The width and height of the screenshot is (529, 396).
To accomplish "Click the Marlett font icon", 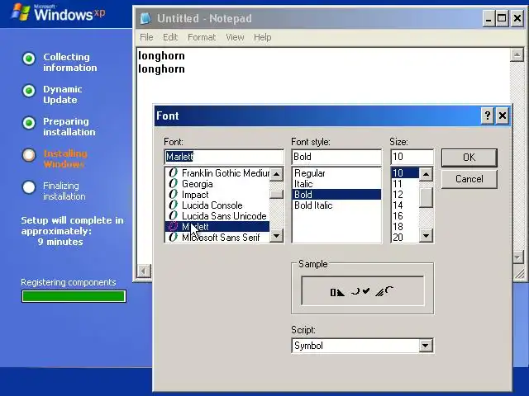I will click(173, 227).
